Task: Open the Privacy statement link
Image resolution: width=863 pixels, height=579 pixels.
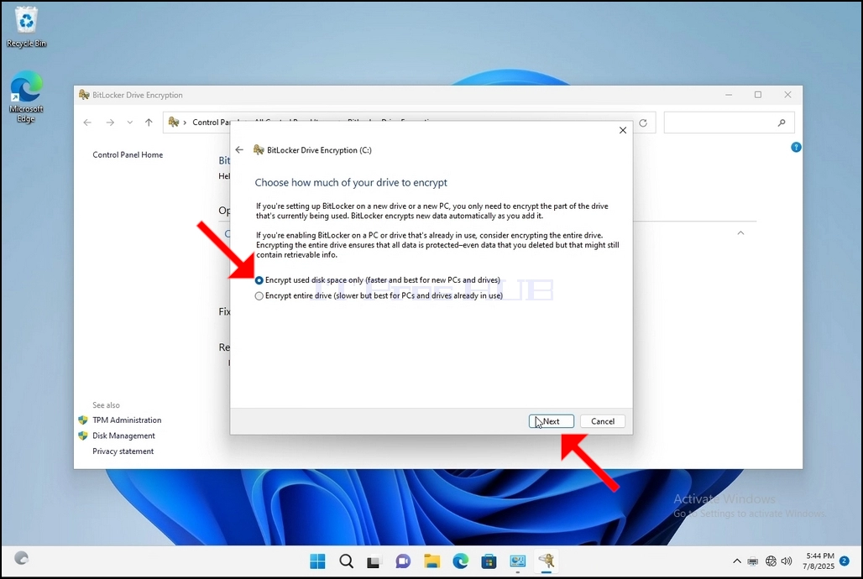Action: pyautogui.click(x=123, y=451)
